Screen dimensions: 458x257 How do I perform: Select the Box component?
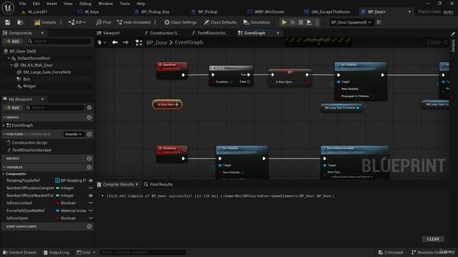pos(26,79)
